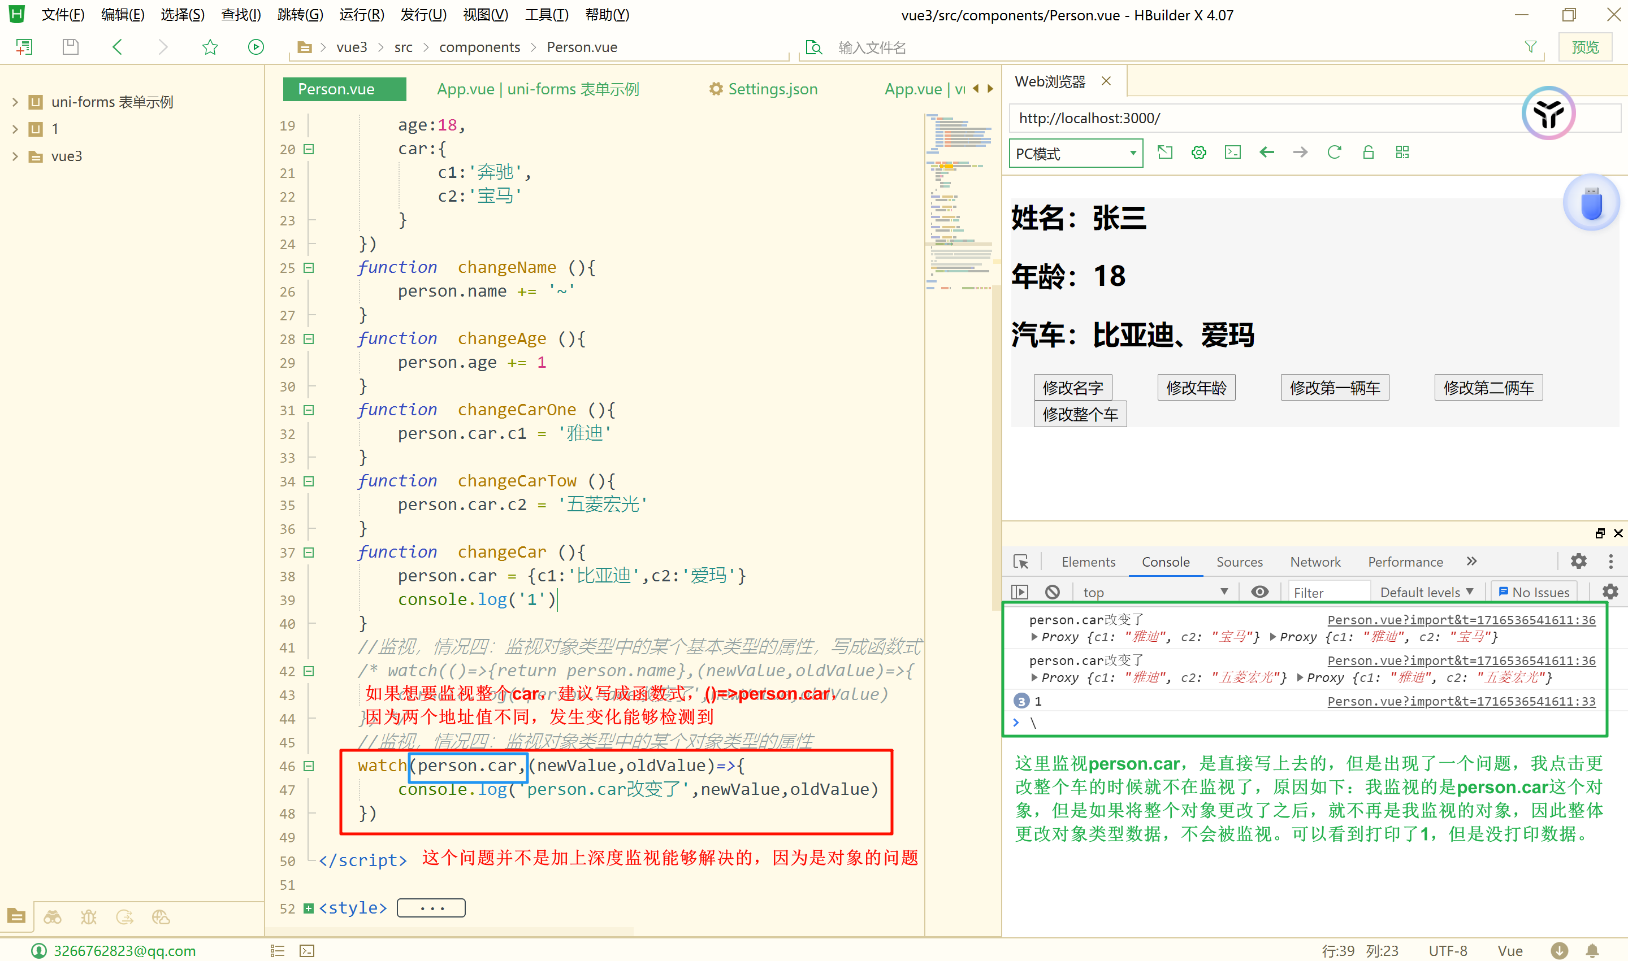Toggle the browser lock icon
The height and width of the screenshot is (961, 1628).
click(1367, 152)
